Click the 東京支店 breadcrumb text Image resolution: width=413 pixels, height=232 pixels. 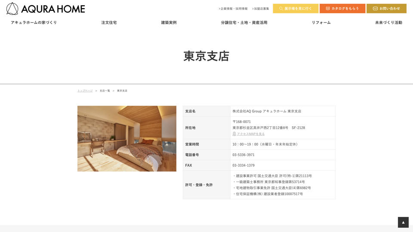click(122, 91)
